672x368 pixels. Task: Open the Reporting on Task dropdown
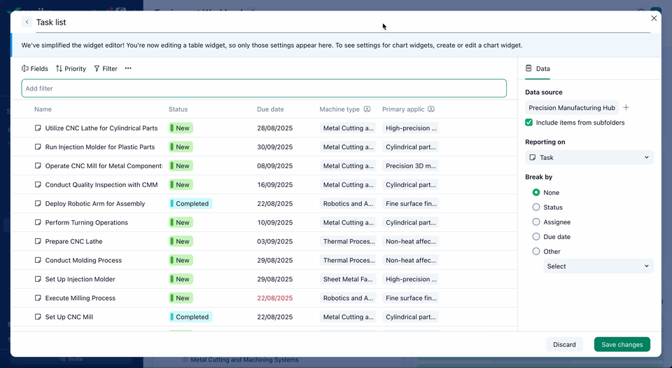click(x=589, y=158)
